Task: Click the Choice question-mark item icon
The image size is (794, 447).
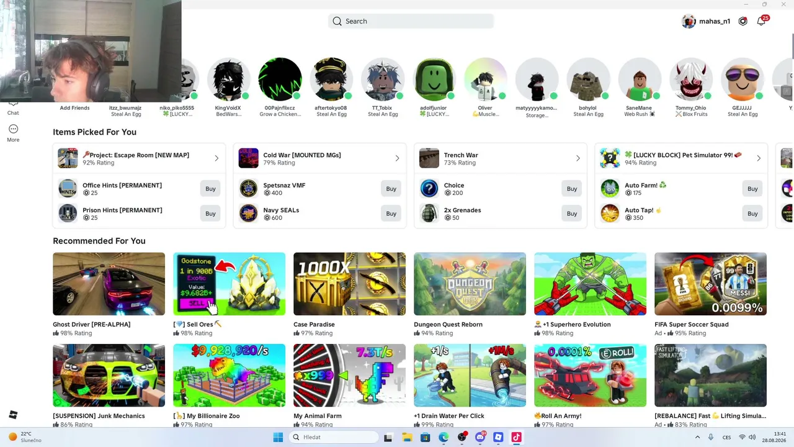Action: coord(429,189)
